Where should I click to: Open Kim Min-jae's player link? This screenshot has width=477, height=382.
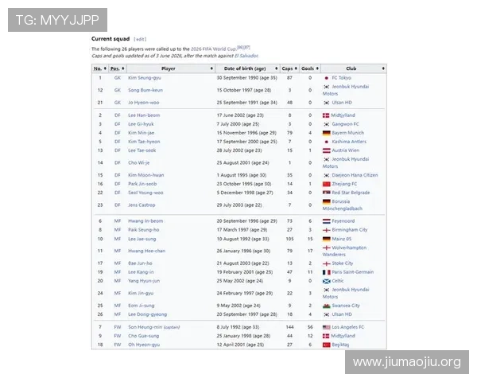coord(142,133)
